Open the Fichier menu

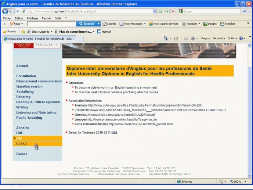point(7,18)
